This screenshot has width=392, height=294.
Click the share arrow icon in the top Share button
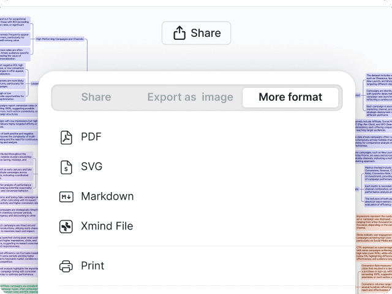tap(179, 33)
